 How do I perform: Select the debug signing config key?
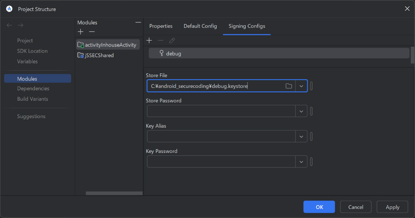[x=173, y=53]
